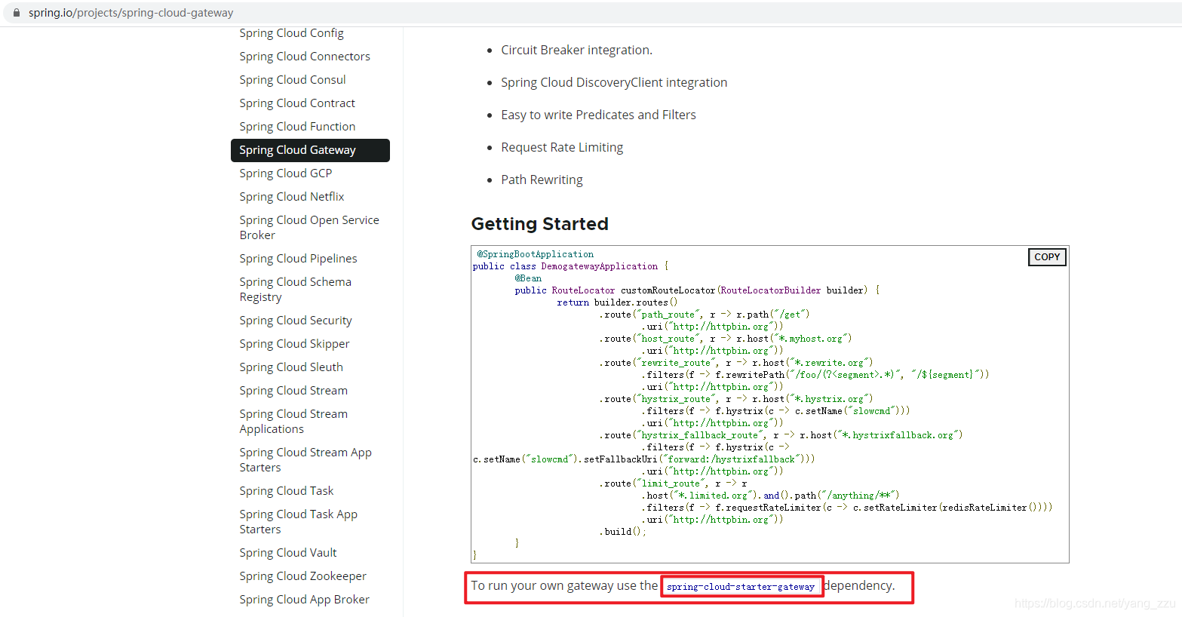Click the setFallbackUri code line
Screen dimensions: 1182x617
[644, 459]
